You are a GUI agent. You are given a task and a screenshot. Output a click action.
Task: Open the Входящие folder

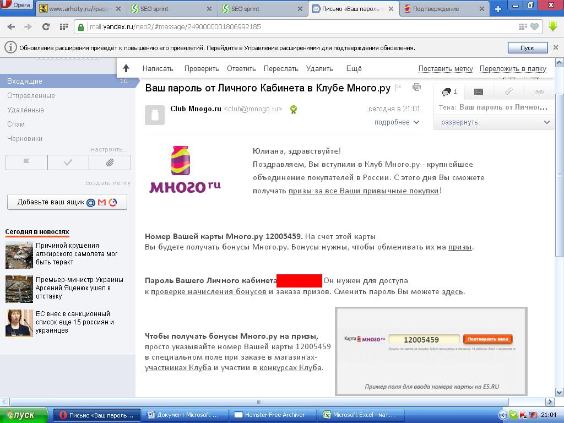click(68, 82)
